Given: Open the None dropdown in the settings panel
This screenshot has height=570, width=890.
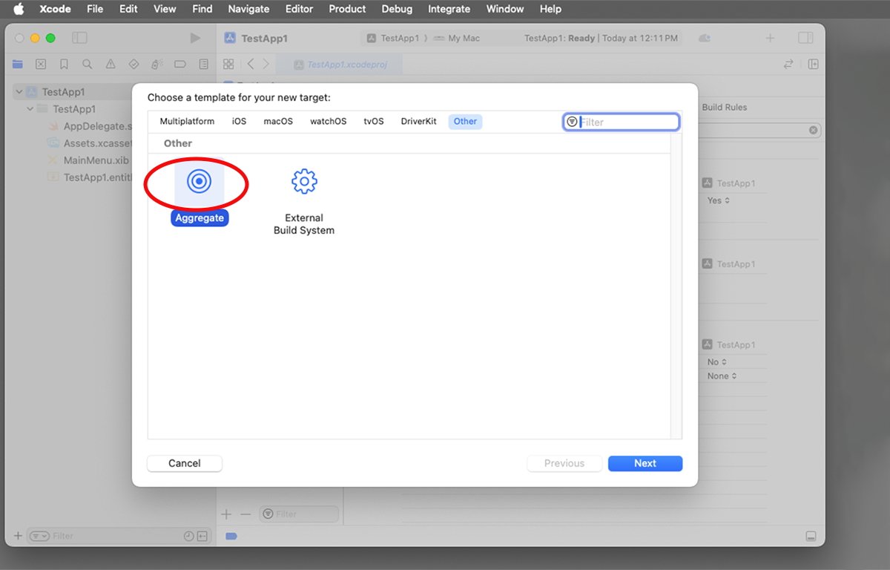Looking at the screenshot, I should coord(719,376).
